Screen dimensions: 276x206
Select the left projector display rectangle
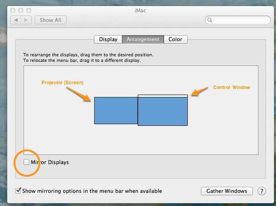[116, 110]
